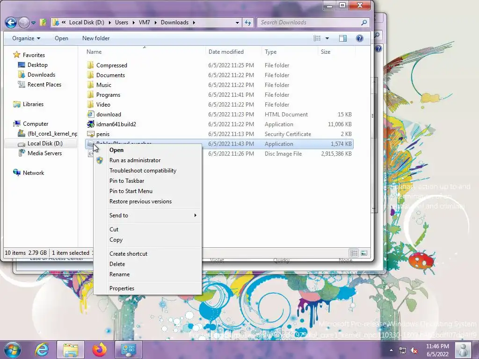Click Users in the address breadcrumb
The width and height of the screenshot is (479, 359).
[x=122, y=22]
